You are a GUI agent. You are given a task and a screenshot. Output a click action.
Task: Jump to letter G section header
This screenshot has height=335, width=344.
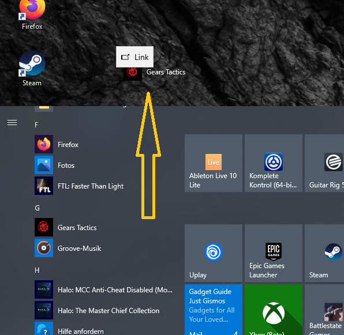(x=37, y=208)
